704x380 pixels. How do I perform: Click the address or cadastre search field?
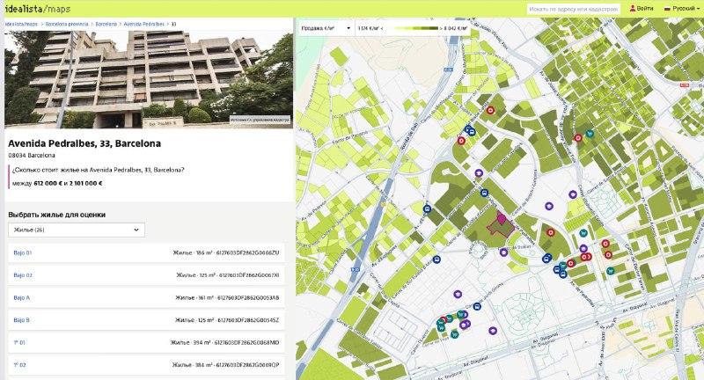(573, 8)
